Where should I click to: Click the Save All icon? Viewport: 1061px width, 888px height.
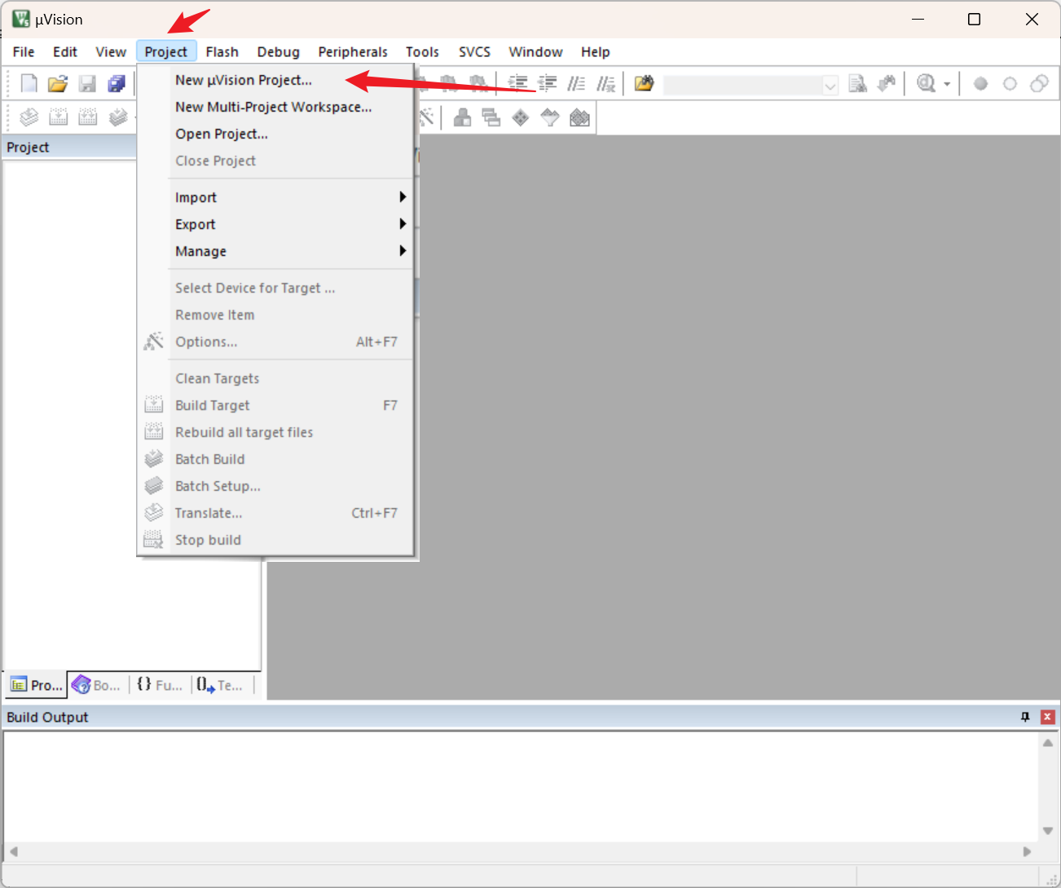pyautogui.click(x=117, y=84)
